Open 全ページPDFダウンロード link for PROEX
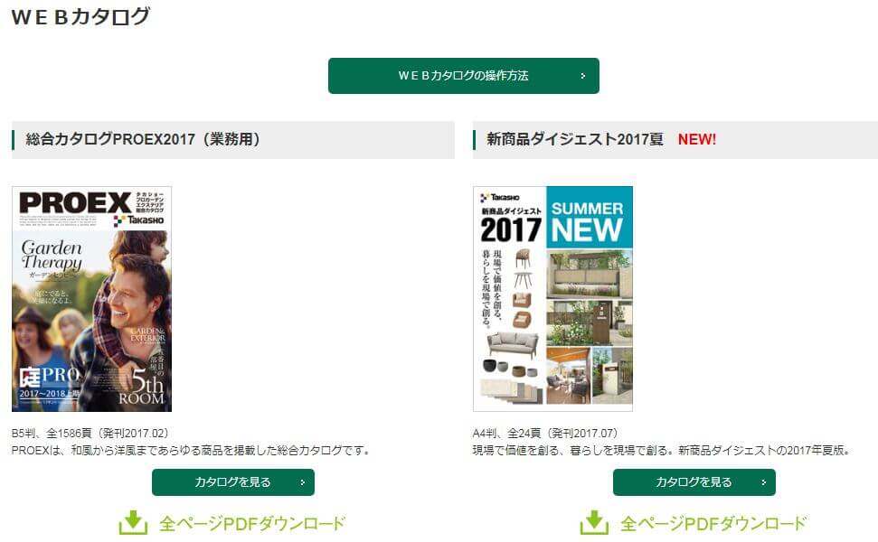 pos(252,524)
